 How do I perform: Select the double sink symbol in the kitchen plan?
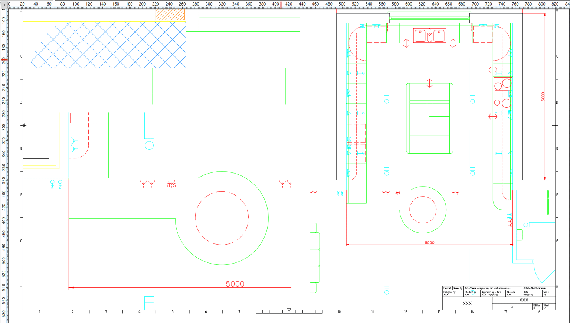click(x=429, y=36)
